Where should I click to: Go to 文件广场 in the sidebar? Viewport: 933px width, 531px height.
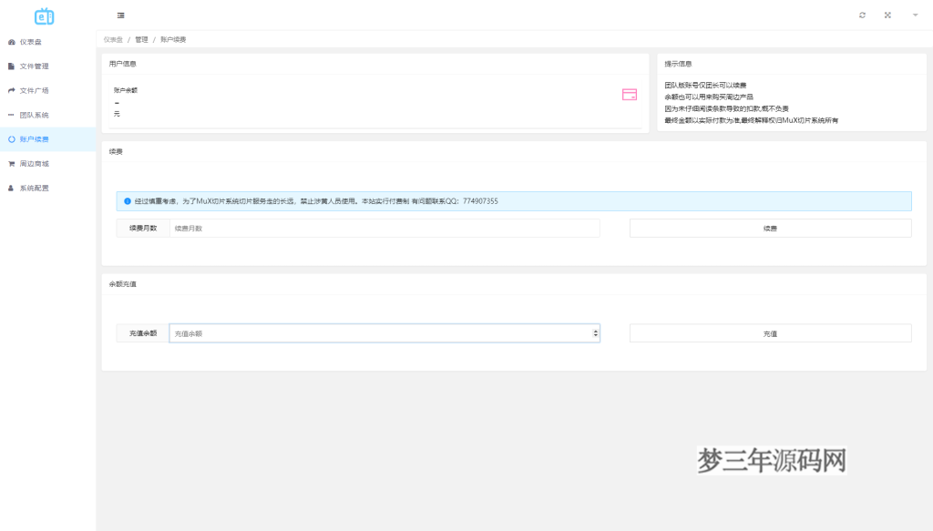(34, 91)
